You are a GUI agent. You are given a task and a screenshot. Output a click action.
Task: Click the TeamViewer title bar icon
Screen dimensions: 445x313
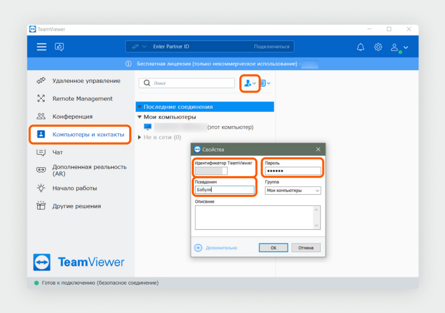pyautogui.click(x=33, y=29)
